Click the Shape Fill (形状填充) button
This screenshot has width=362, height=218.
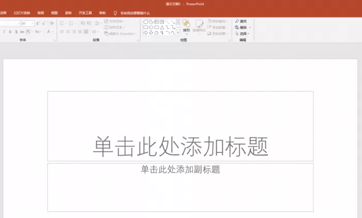point(217,21)
